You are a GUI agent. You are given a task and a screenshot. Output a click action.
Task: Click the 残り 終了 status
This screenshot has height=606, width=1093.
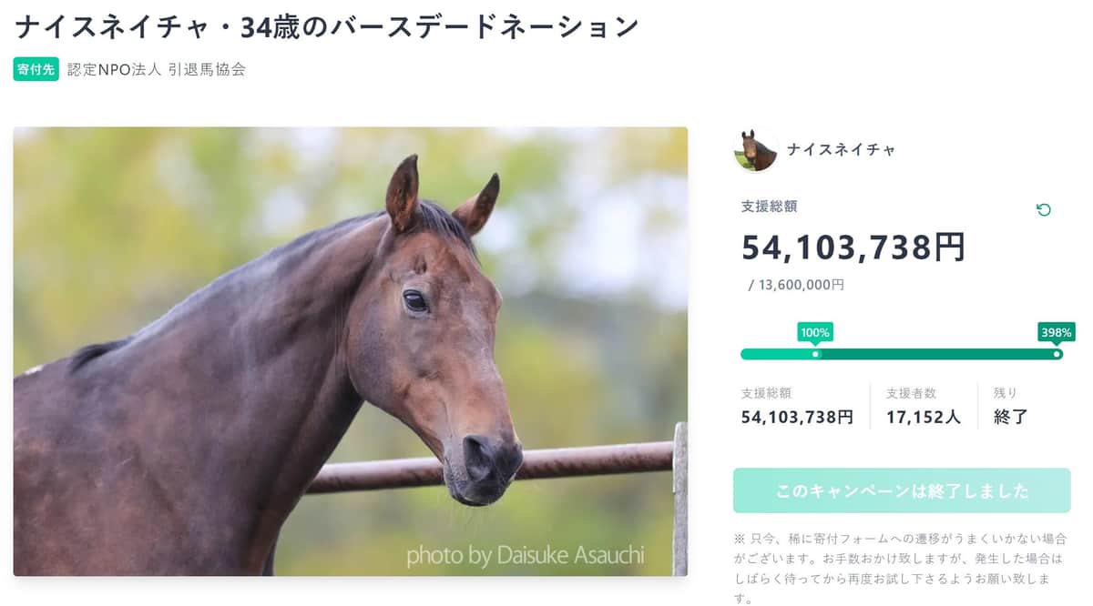coord(1010,417)
